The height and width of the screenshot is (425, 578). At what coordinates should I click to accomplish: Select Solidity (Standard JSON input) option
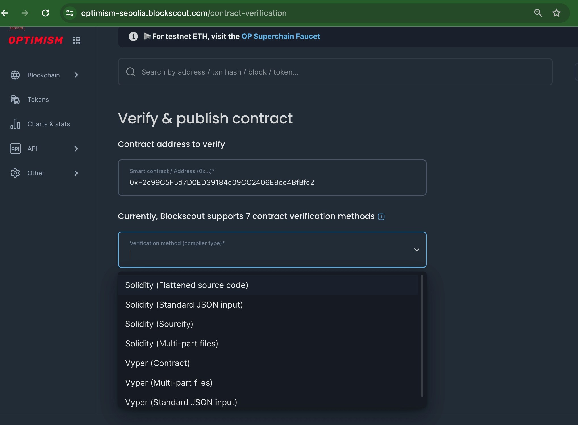(x=184, y=305)
